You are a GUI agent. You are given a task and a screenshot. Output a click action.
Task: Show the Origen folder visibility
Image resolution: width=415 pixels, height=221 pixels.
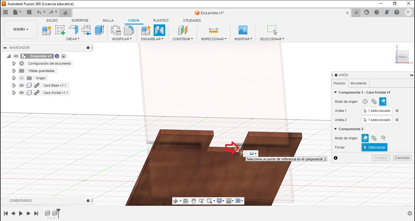21,78
